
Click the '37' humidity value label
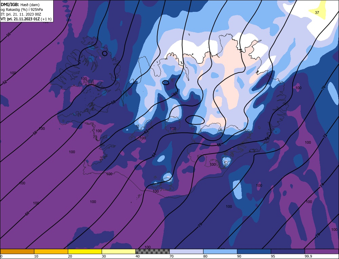coord(317,13)
